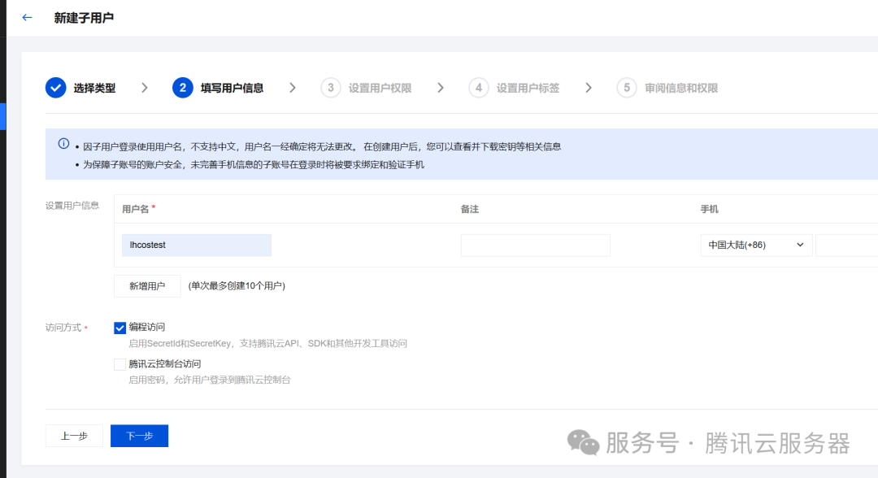Click the completed step checkmark for 选择类型
878x478 pixels.
(x=56, y=88)
